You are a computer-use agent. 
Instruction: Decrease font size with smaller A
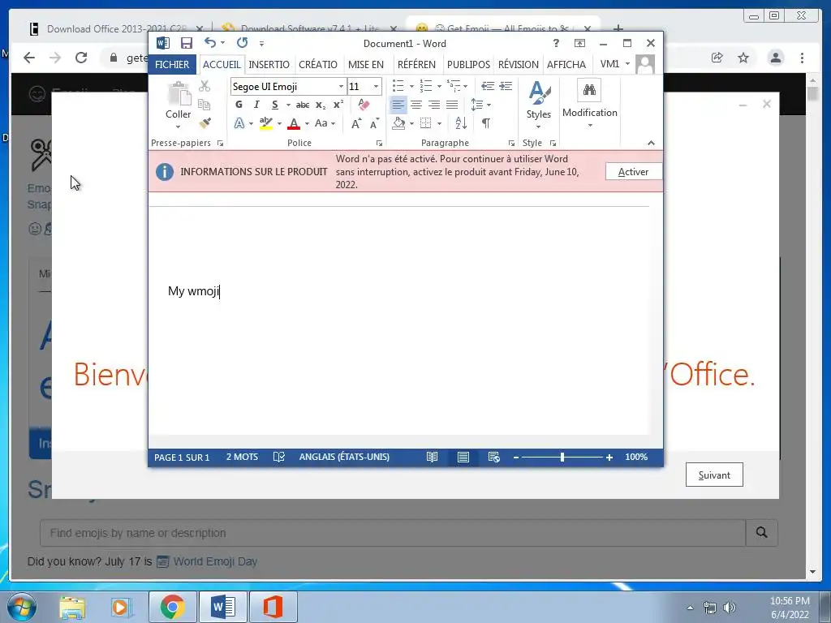coord(374,123)
